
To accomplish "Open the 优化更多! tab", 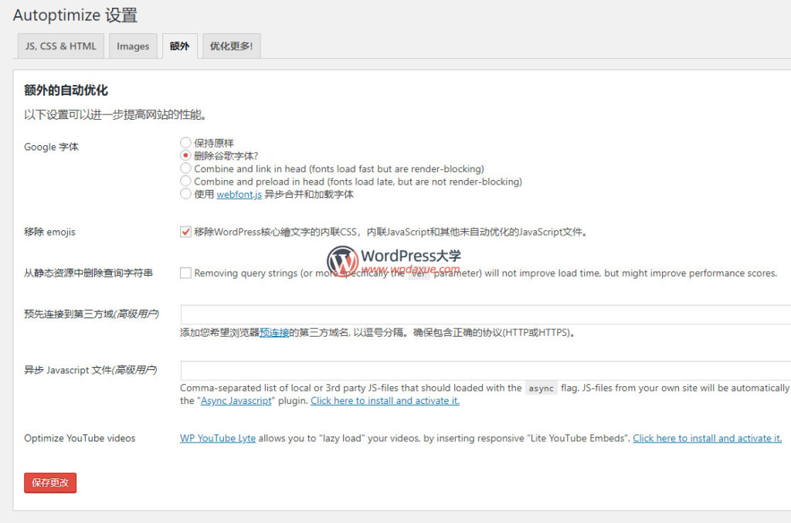I will click(232, 46).
